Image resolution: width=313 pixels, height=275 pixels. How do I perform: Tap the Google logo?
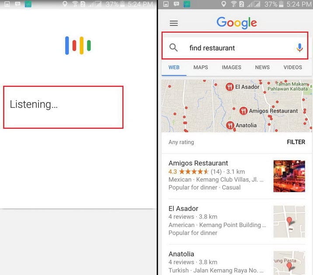[236, 23]
